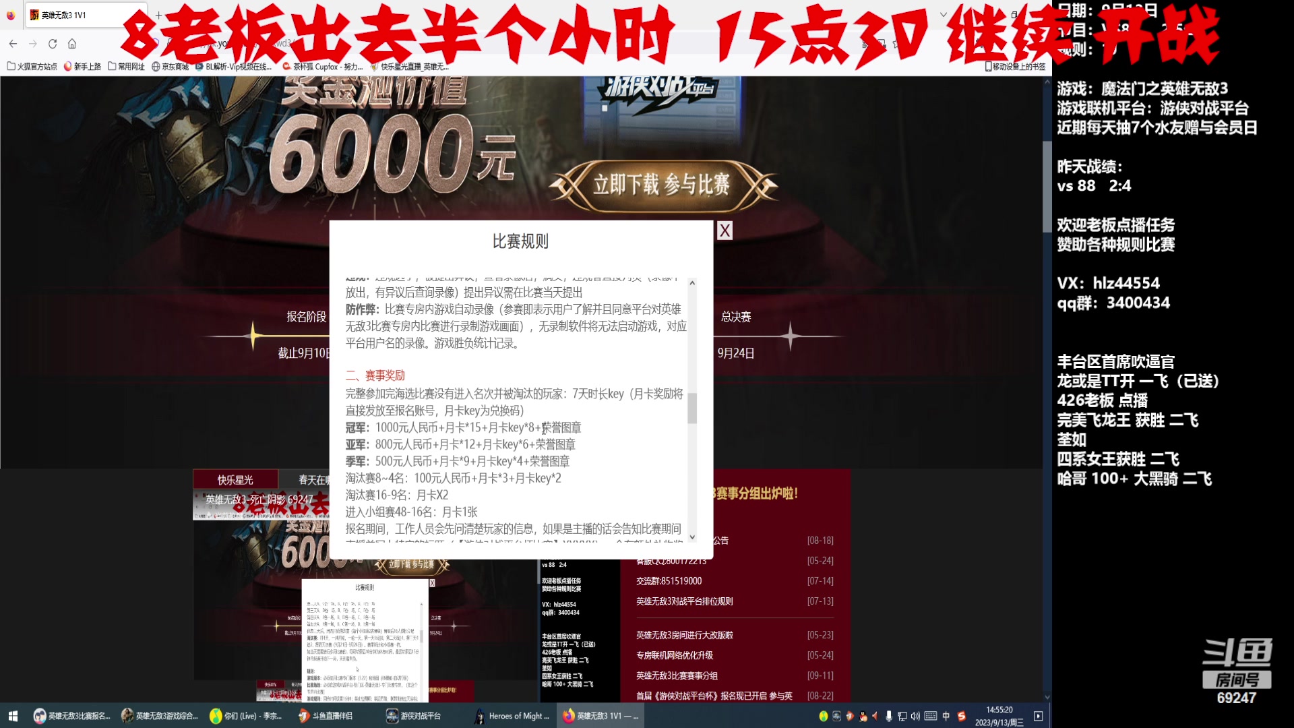Viewport: 1294px width, 728px height.
Task: Click the red speaker tray icon
Action: (875, 716)
